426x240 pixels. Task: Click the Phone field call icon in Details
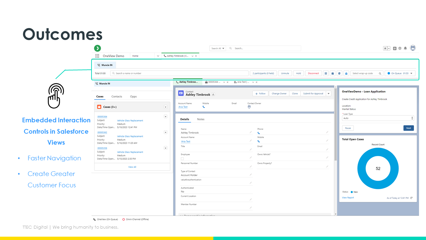tap(259, 133)
